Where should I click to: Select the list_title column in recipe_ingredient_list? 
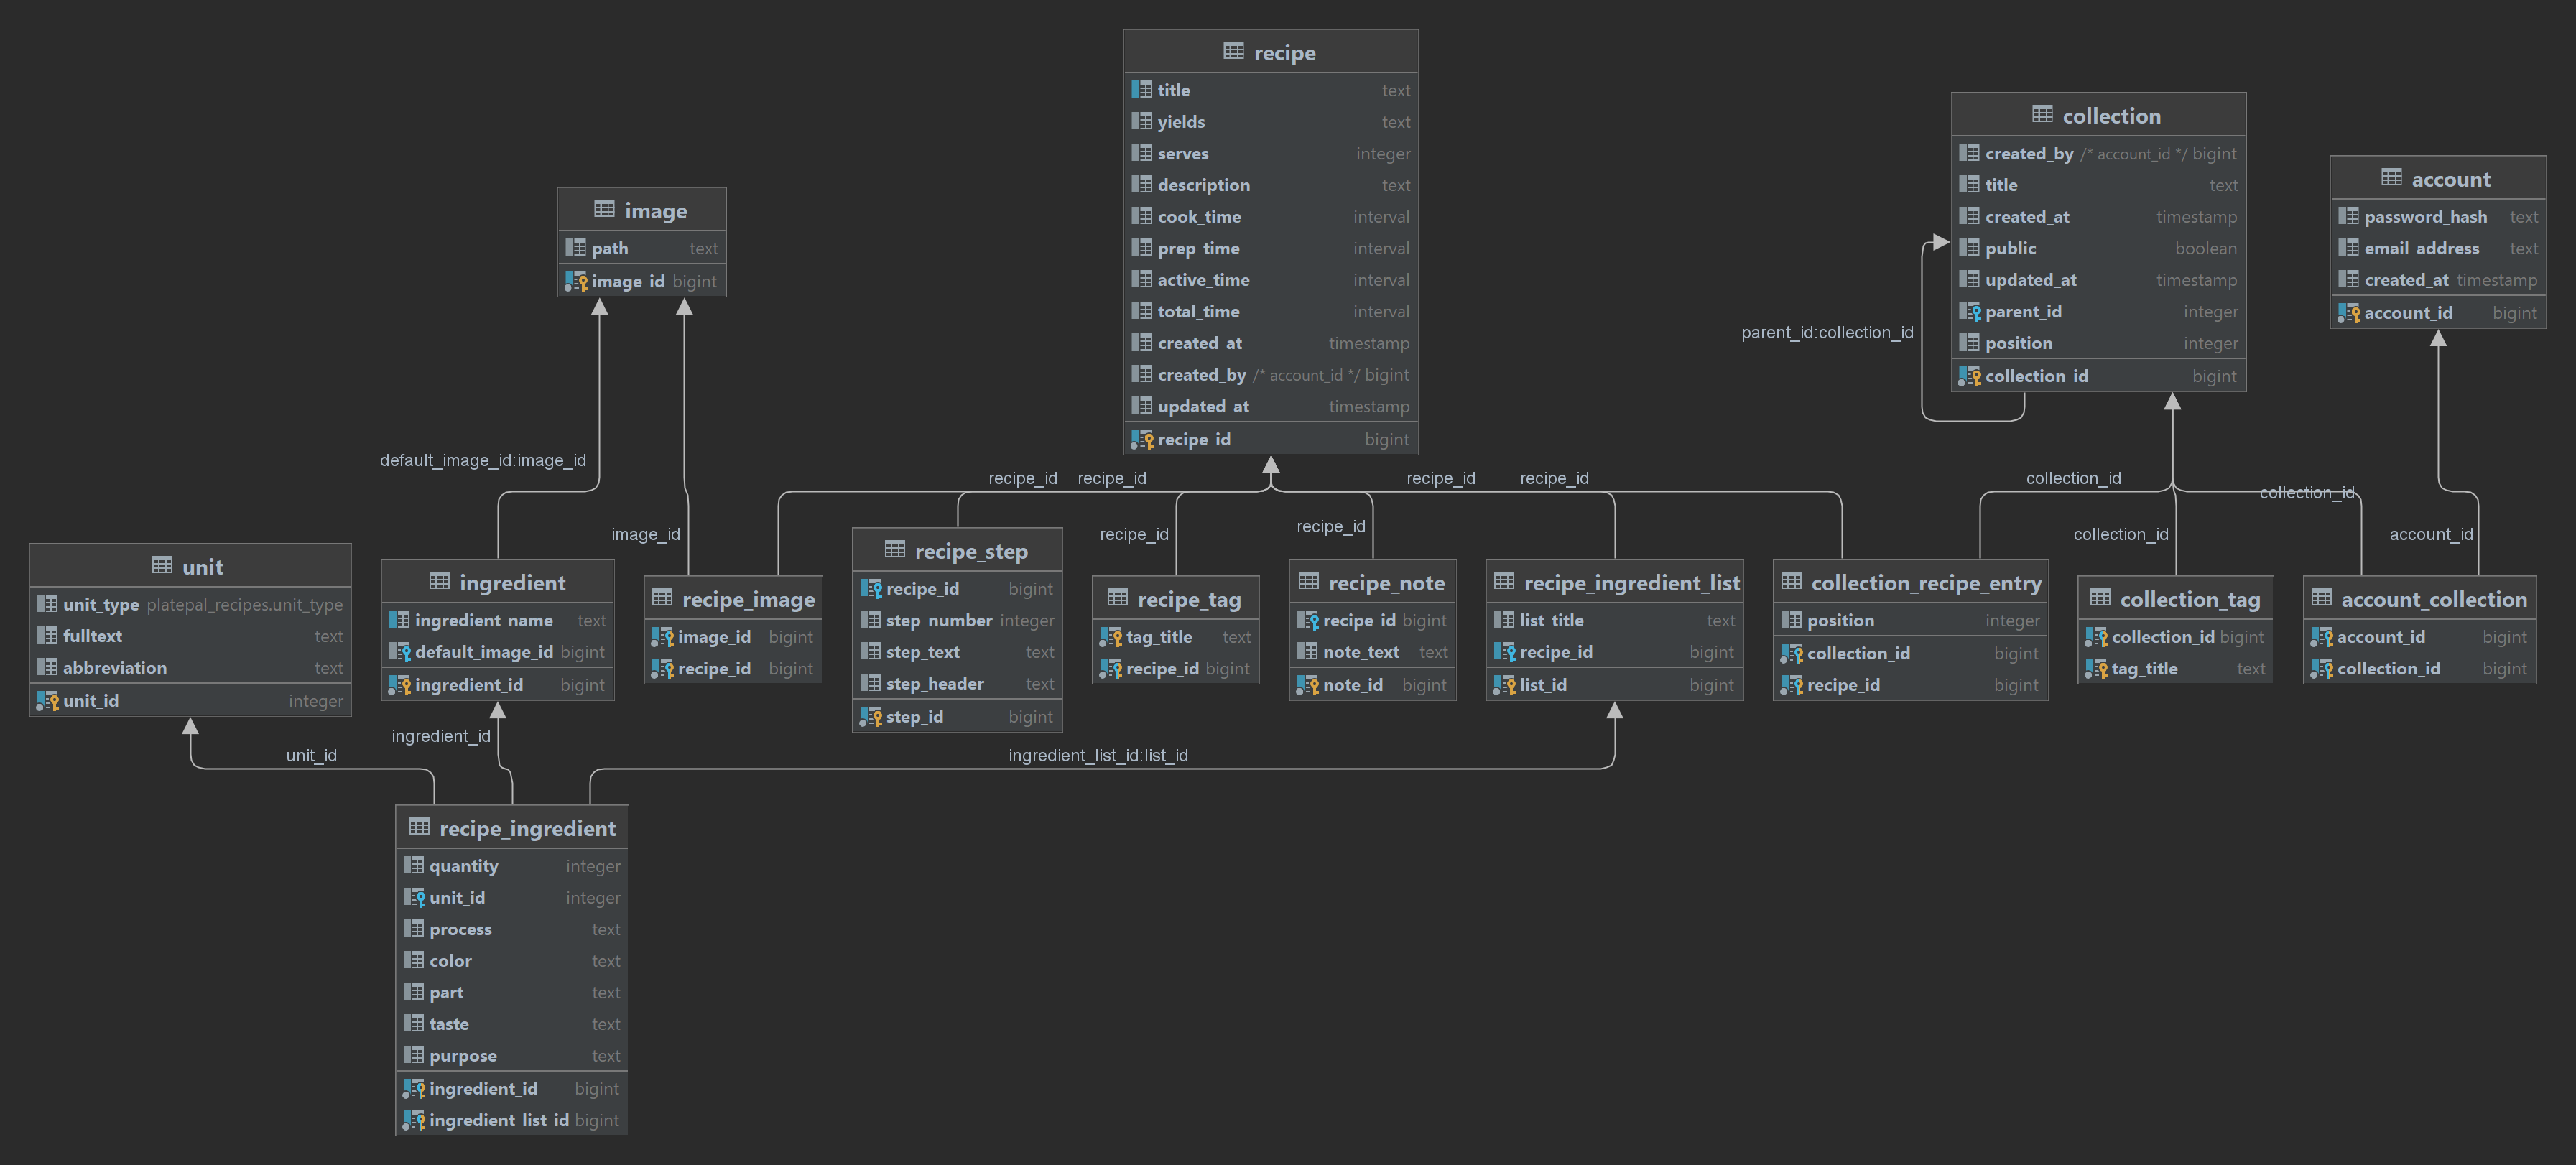coord(1614,620)
